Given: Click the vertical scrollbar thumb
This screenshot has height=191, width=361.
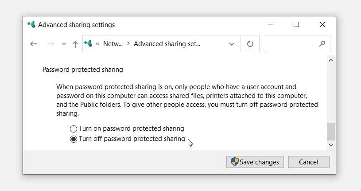Looking at the screenshot, I should (x=331, y=132).
